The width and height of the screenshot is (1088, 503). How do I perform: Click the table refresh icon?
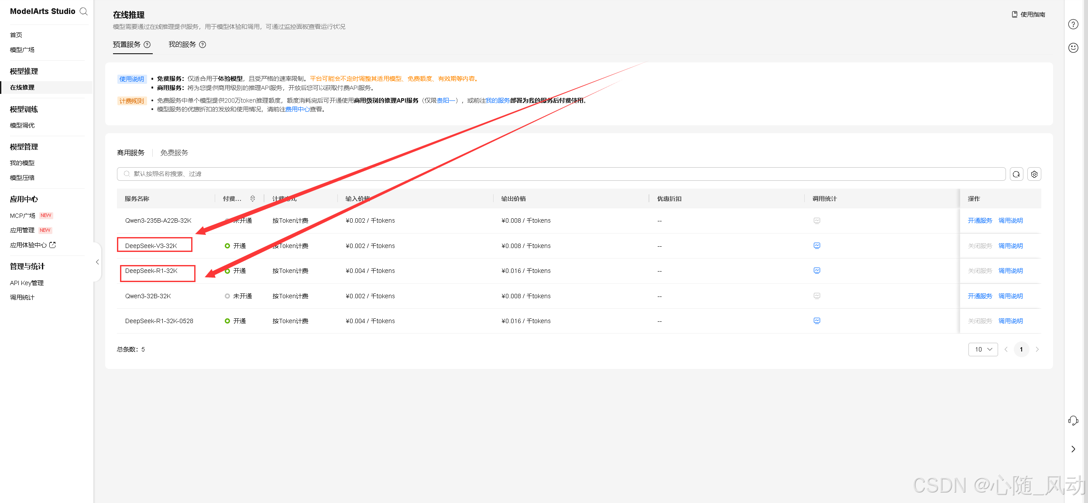pos(1016,174)
